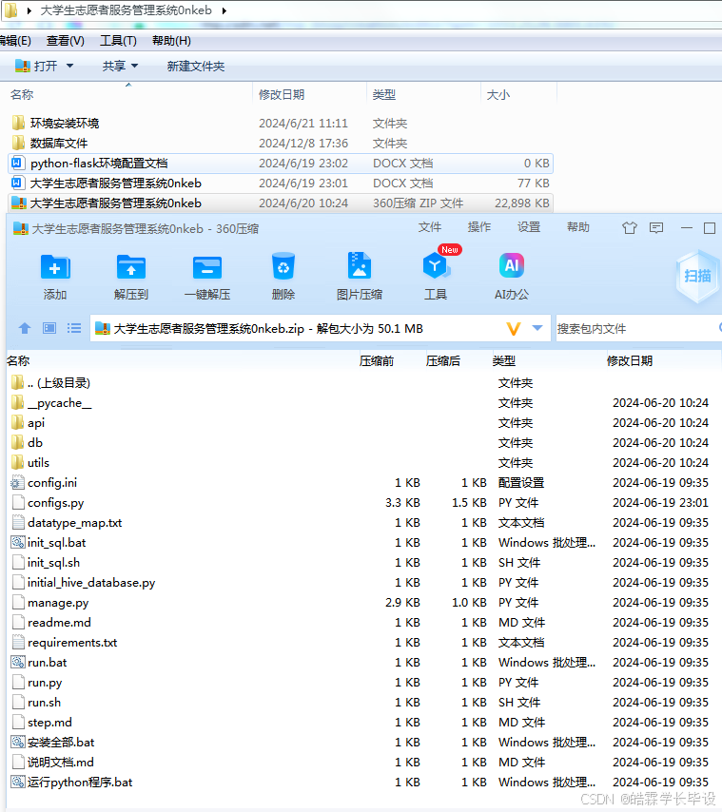The width and height of the screenshot is (722, 812).
Task: Switch to the thumbnail view icon
Action: coord(49,328)
